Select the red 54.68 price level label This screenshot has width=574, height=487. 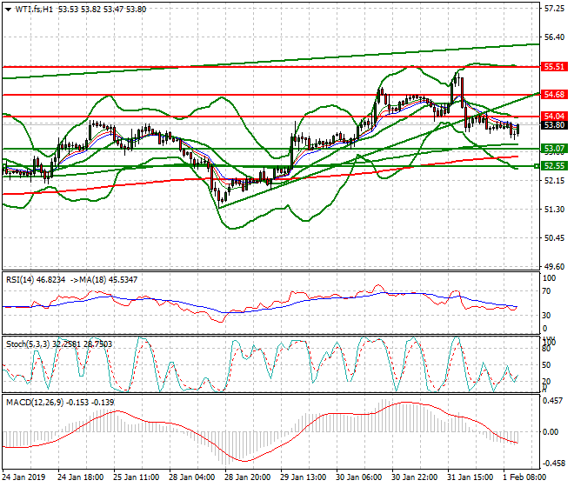tap(554, 95)
